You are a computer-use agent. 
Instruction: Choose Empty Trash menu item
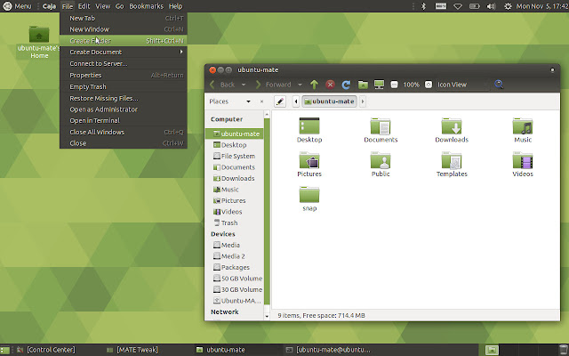click(x=124, y=87)
